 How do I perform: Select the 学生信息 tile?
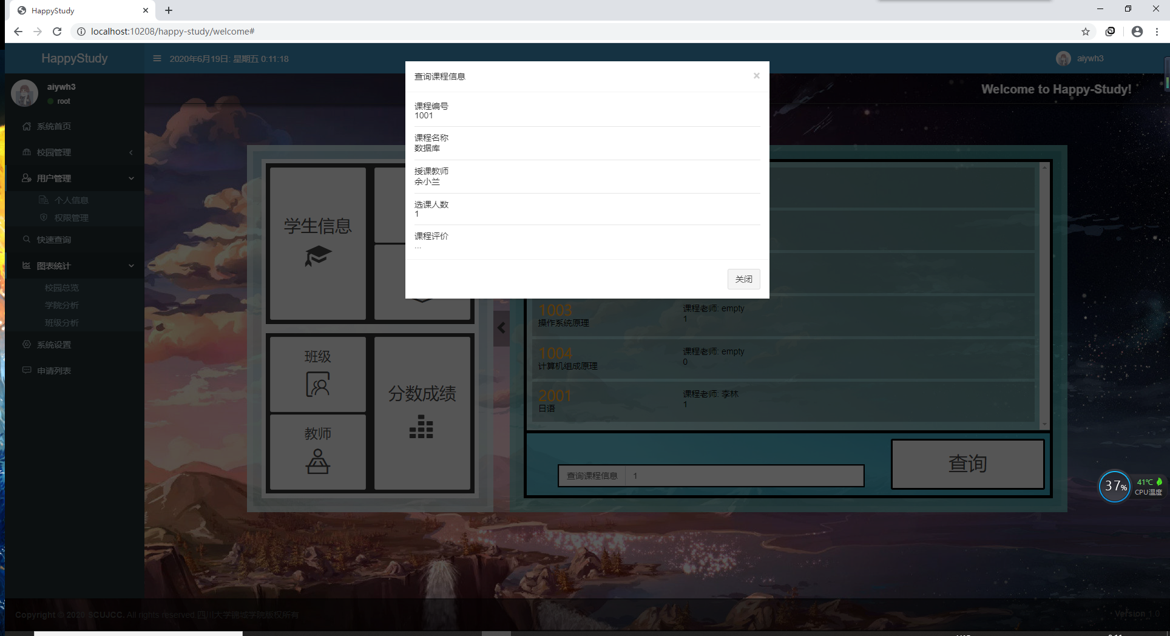tap(317, 243)
